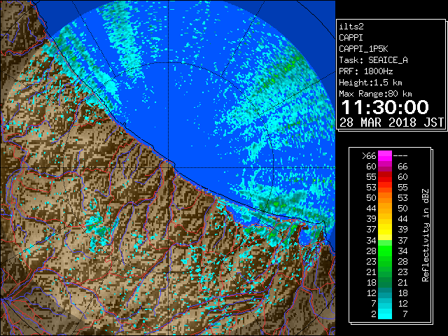Pick the red 55–60 dBZ legend swatch
Viewport: 448px width, 336px height.
(385, 177)
